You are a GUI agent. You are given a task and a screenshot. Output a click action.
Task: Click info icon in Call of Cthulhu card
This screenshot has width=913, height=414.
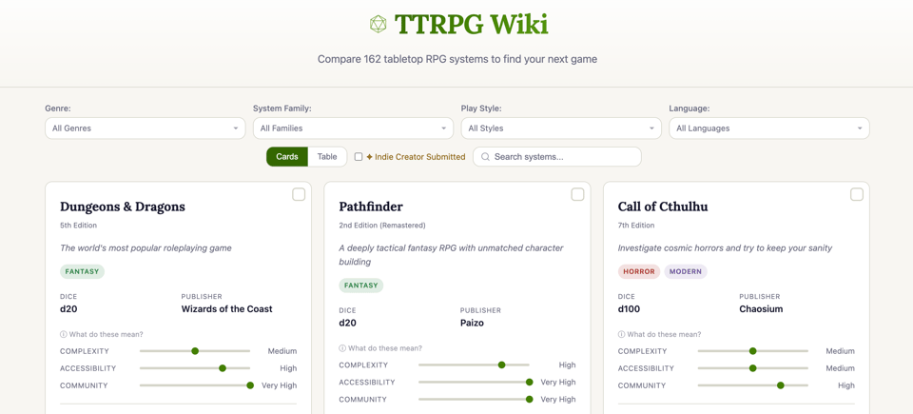[x=622, y=335]
